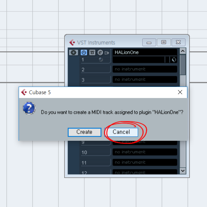Click the 'VST Instruments' window title text
The height and width of the screenshot is (207, 207).
(x=96, y=43)
